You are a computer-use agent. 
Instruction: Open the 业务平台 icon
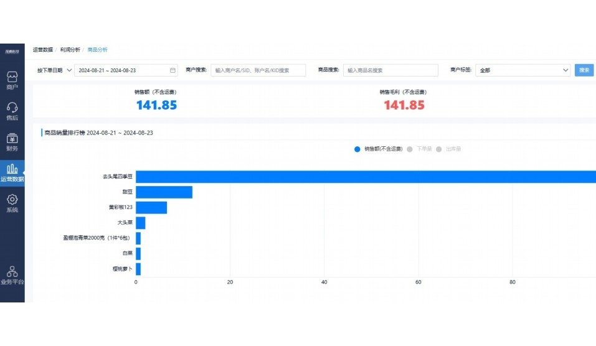12,274
